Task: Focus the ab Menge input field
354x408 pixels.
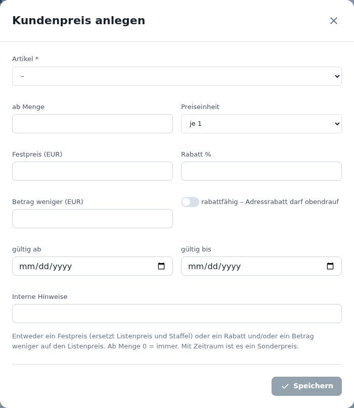Action: (x=92, y=124)
